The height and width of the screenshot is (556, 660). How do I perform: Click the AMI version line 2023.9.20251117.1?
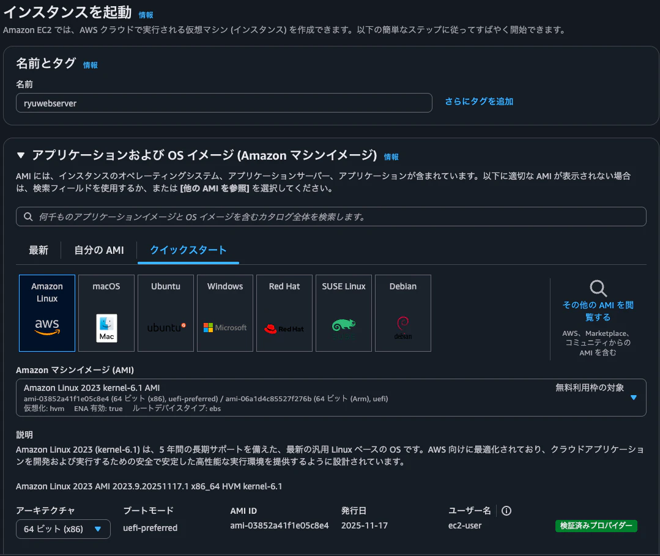(149, 486)
